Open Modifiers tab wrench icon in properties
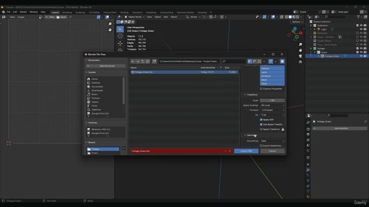Image resolution: width=369 pixels, height=207 pixels. [x=308, y=170]
